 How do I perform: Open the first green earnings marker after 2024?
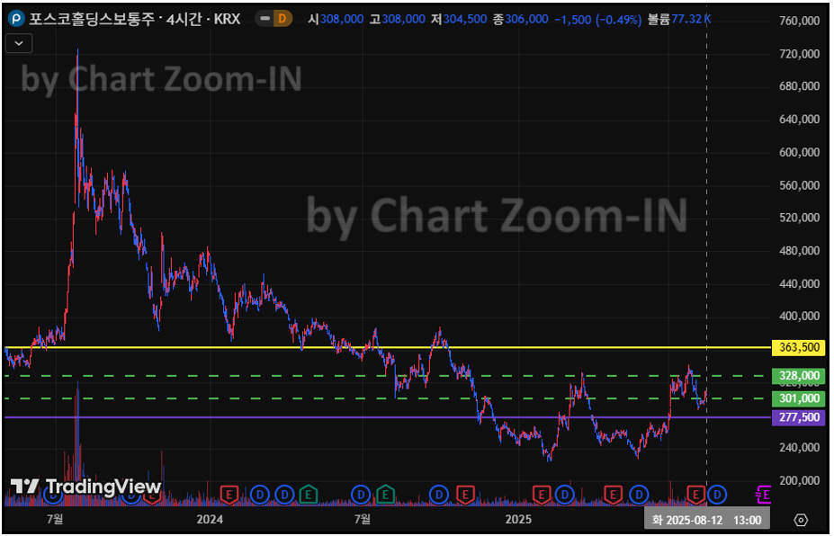pyautogui.click(x=309, y=495)
